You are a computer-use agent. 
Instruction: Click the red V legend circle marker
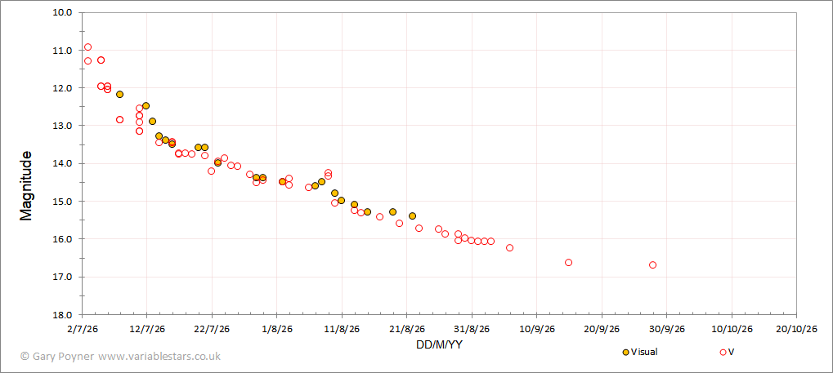[x=723, y=353]
